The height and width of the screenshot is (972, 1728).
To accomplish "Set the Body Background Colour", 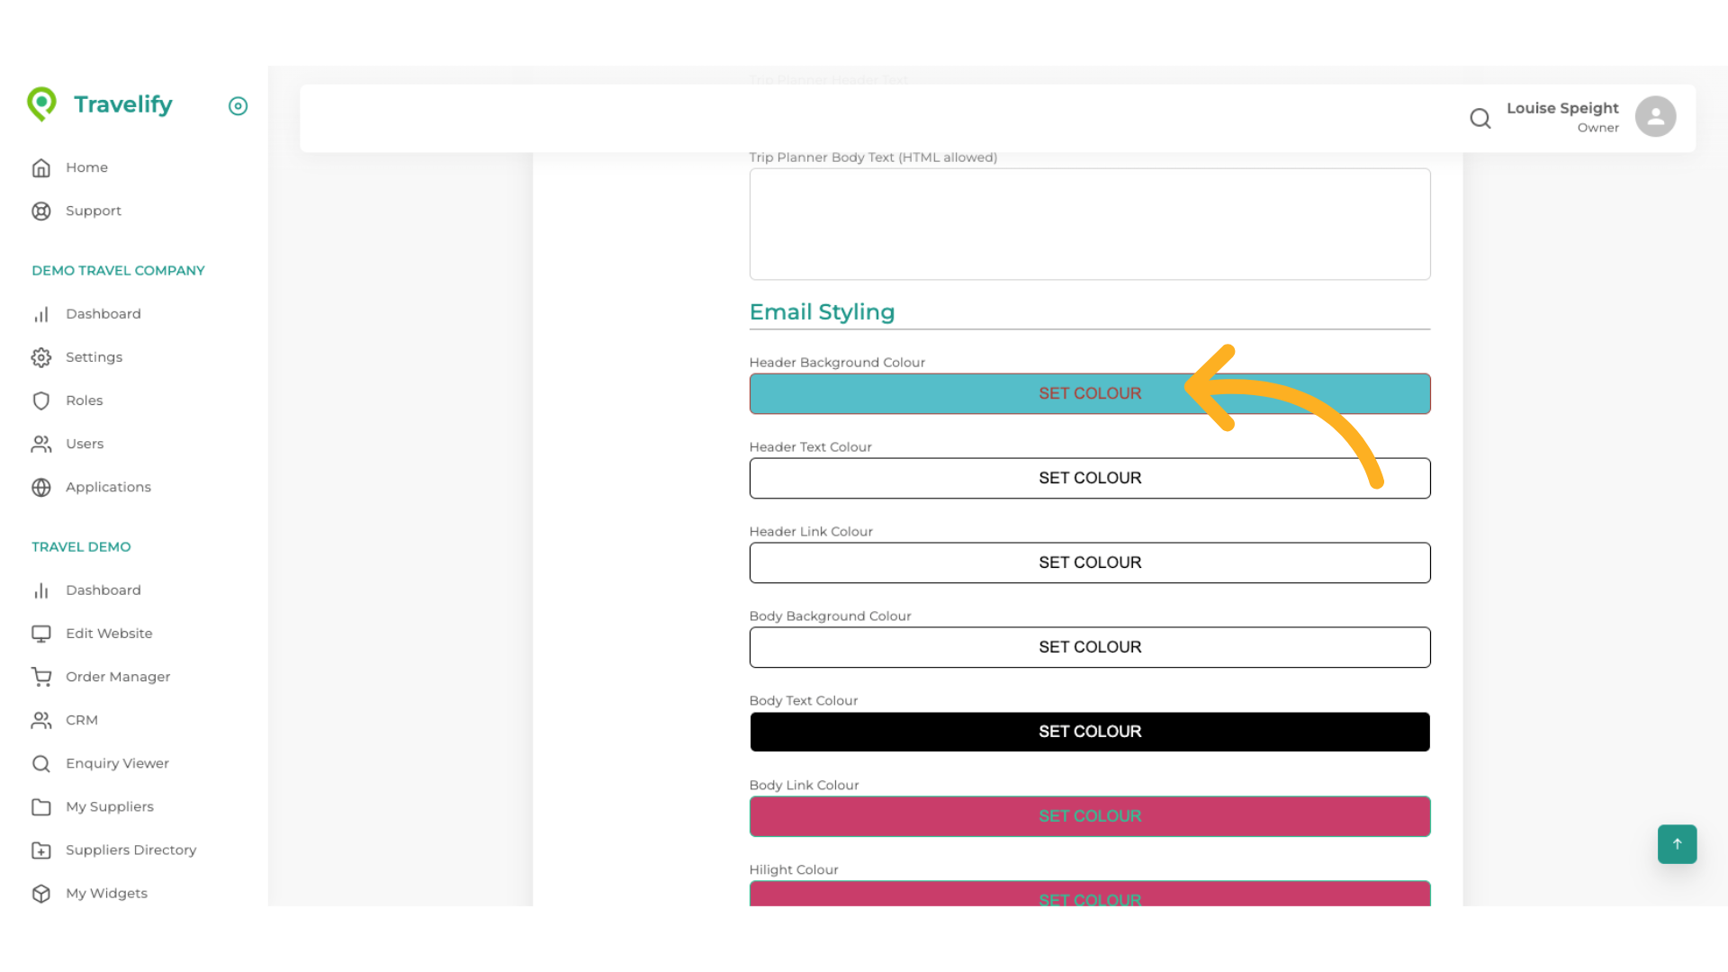I will click(x=1089, y=647).
